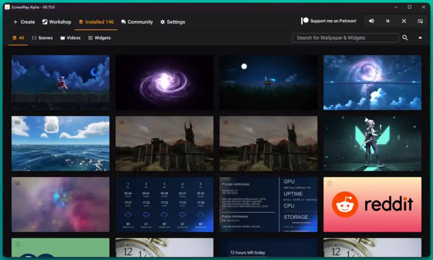The width and height of the screenshot is (433, 260).
Task: Open Settings from the top navigation
Action: (173, 22)
